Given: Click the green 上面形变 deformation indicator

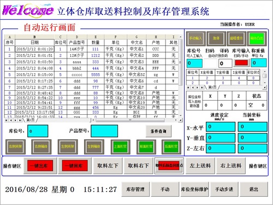Looking at the screenshot, I should (120, 147).
